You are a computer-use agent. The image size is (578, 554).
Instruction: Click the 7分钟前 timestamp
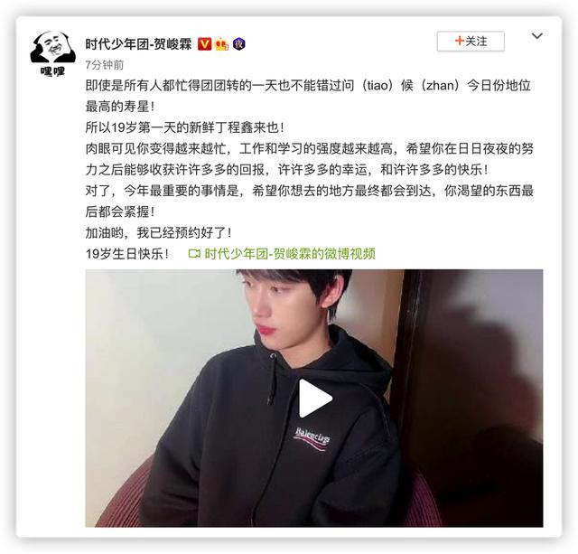(105, 65)
